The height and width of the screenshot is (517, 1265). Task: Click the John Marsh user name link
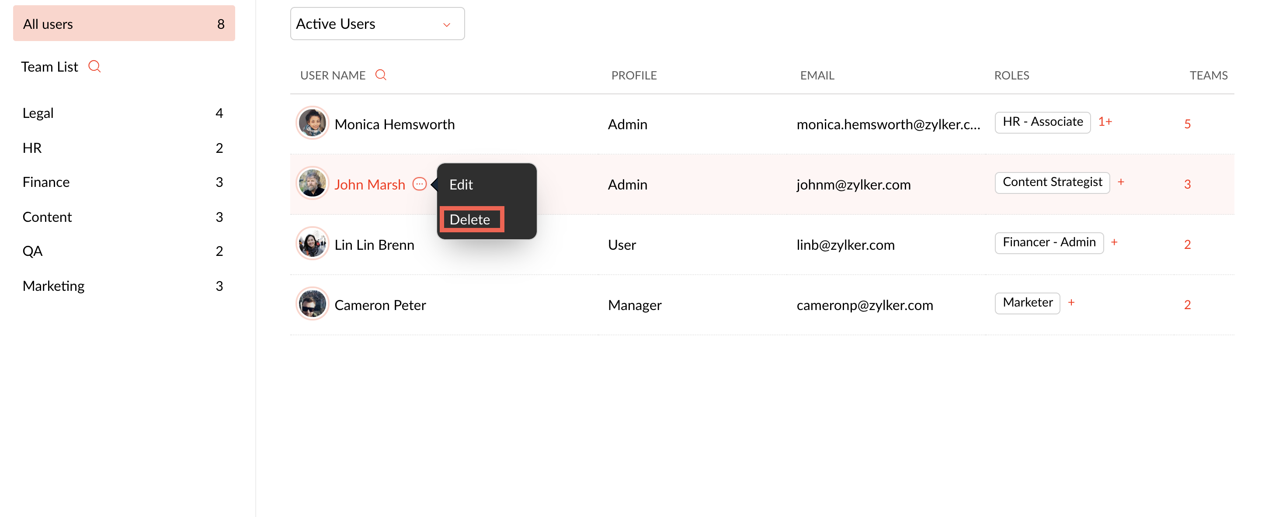[369, 184]
